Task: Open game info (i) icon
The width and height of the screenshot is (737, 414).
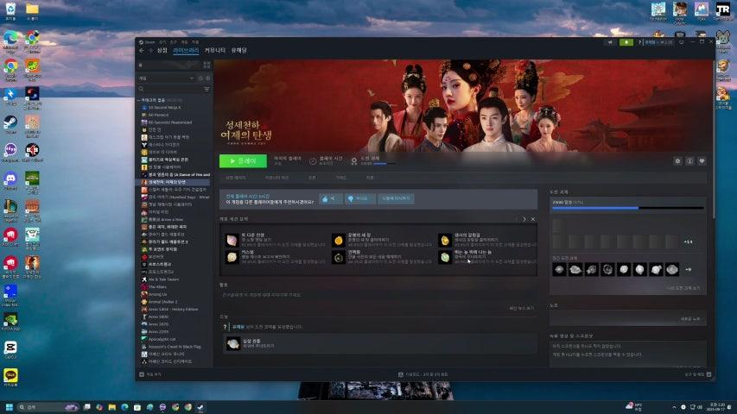Action: tap(689, 161)
